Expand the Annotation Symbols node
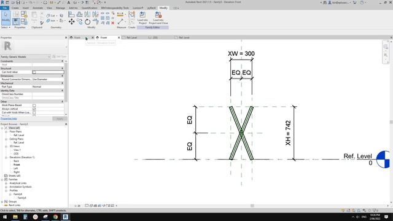393x221 pixels. click(6, 187)
